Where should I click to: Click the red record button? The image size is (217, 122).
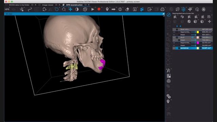pos(99,9)
